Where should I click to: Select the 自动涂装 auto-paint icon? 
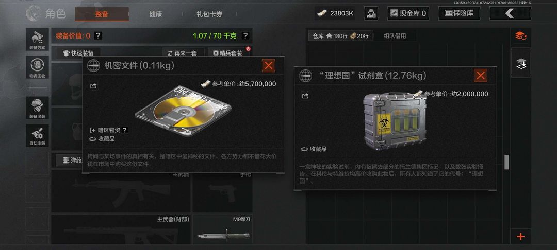(x=37, y=136)
